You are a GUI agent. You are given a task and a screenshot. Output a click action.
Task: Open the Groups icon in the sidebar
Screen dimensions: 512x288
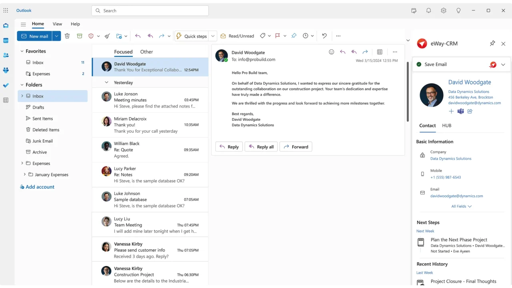pos(6,70)
